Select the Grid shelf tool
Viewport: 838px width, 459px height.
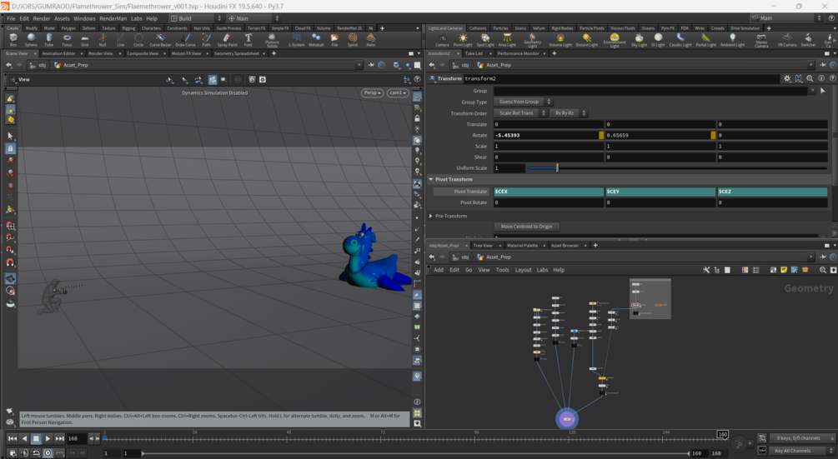(84, 39)
